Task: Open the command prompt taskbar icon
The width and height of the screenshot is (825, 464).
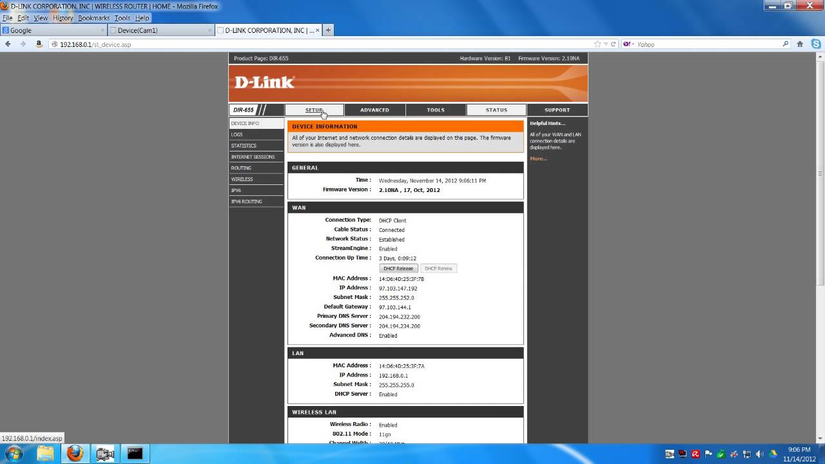Action: tap(135, 454)
